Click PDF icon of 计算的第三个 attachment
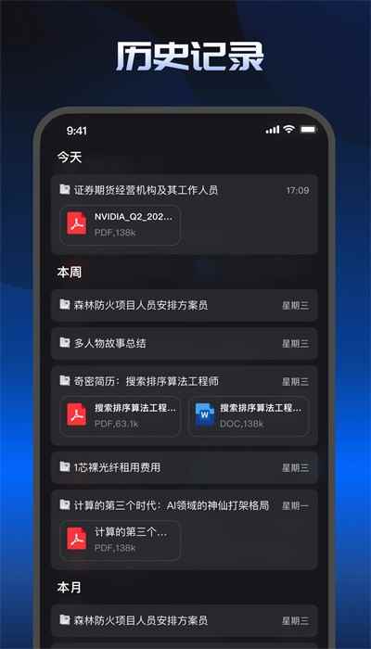The width and height of the screenshot is (371, 649). pyautogui.click(x=77, y=539)
